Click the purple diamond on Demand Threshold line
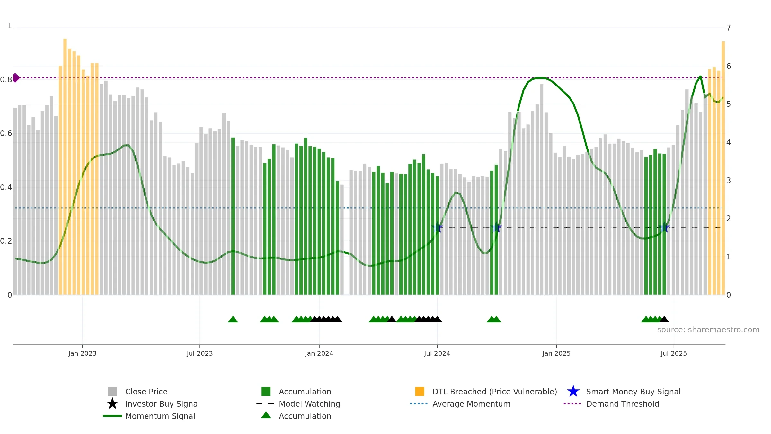The width and height of the screenshot is (771, 434). [x=16, y=78]
